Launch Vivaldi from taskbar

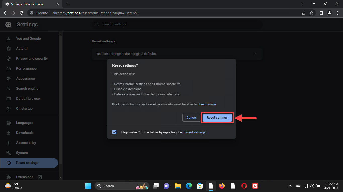click(x=255, y=186)
